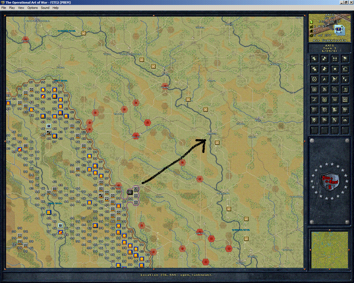This screenshot has width=354, height=283.
Task: Click the red hexagon marker at Beltsy
Action: pos(136,136)
